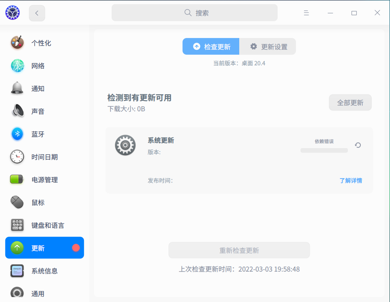Switch to the 更新设置 tab
Viewport: 390px width, 302px height.
click(x=268, y=46)
